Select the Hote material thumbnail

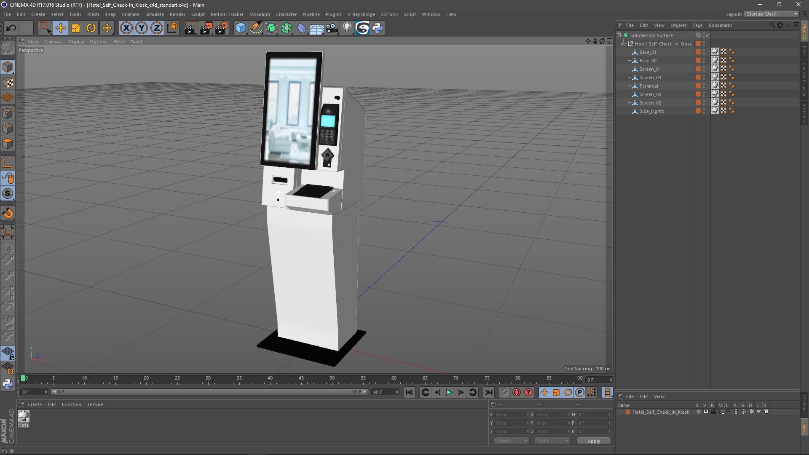coord(24,419)
